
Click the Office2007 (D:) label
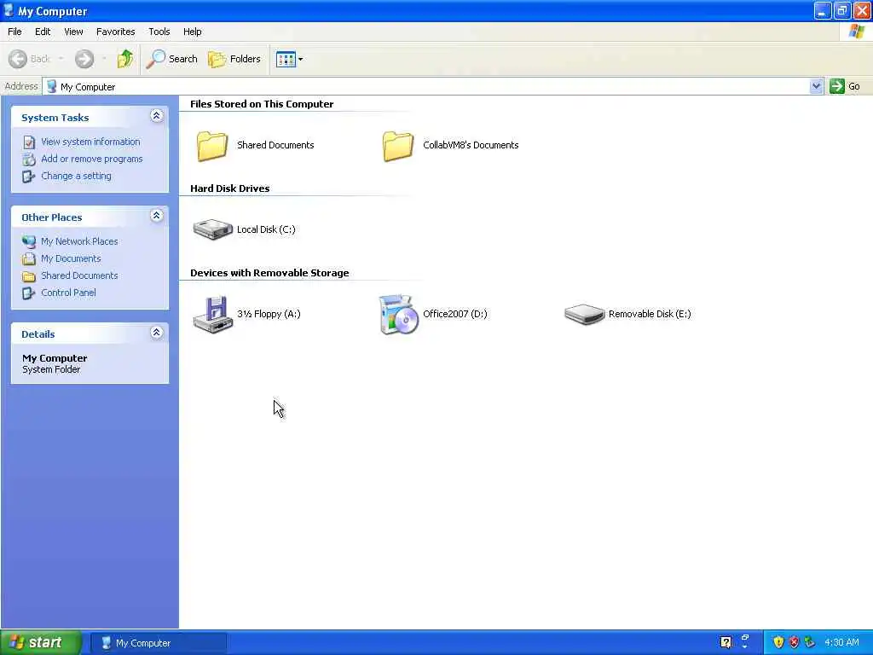pos(455,314)
